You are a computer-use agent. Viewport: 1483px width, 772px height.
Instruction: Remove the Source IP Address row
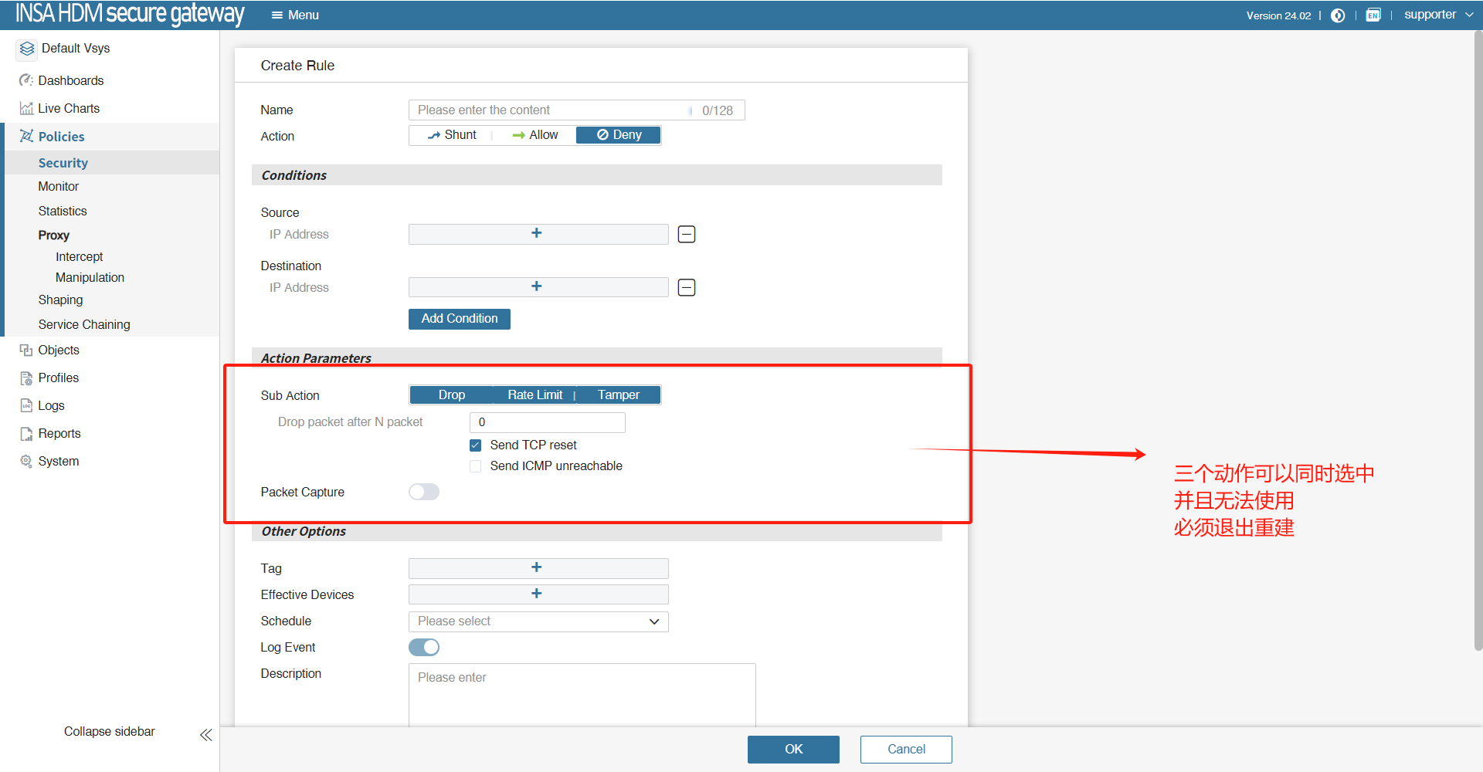point(686,234)
